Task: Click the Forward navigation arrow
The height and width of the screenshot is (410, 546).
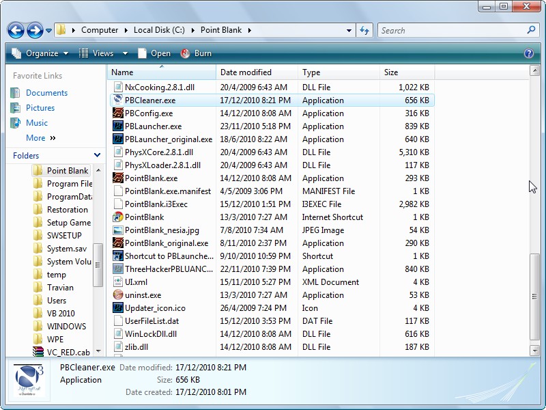Action: click(x=35, y=30)
